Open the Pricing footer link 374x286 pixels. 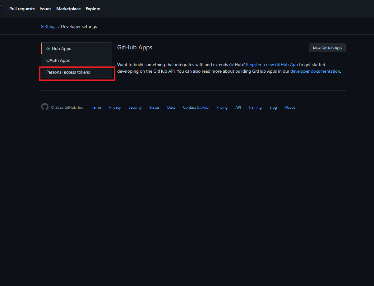[222, 107]
